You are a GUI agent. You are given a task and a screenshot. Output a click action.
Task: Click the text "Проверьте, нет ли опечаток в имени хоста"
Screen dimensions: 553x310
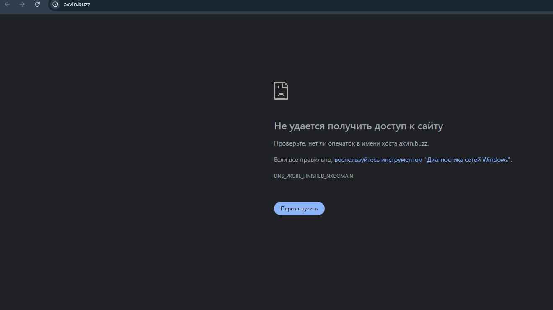coord(336,143)
